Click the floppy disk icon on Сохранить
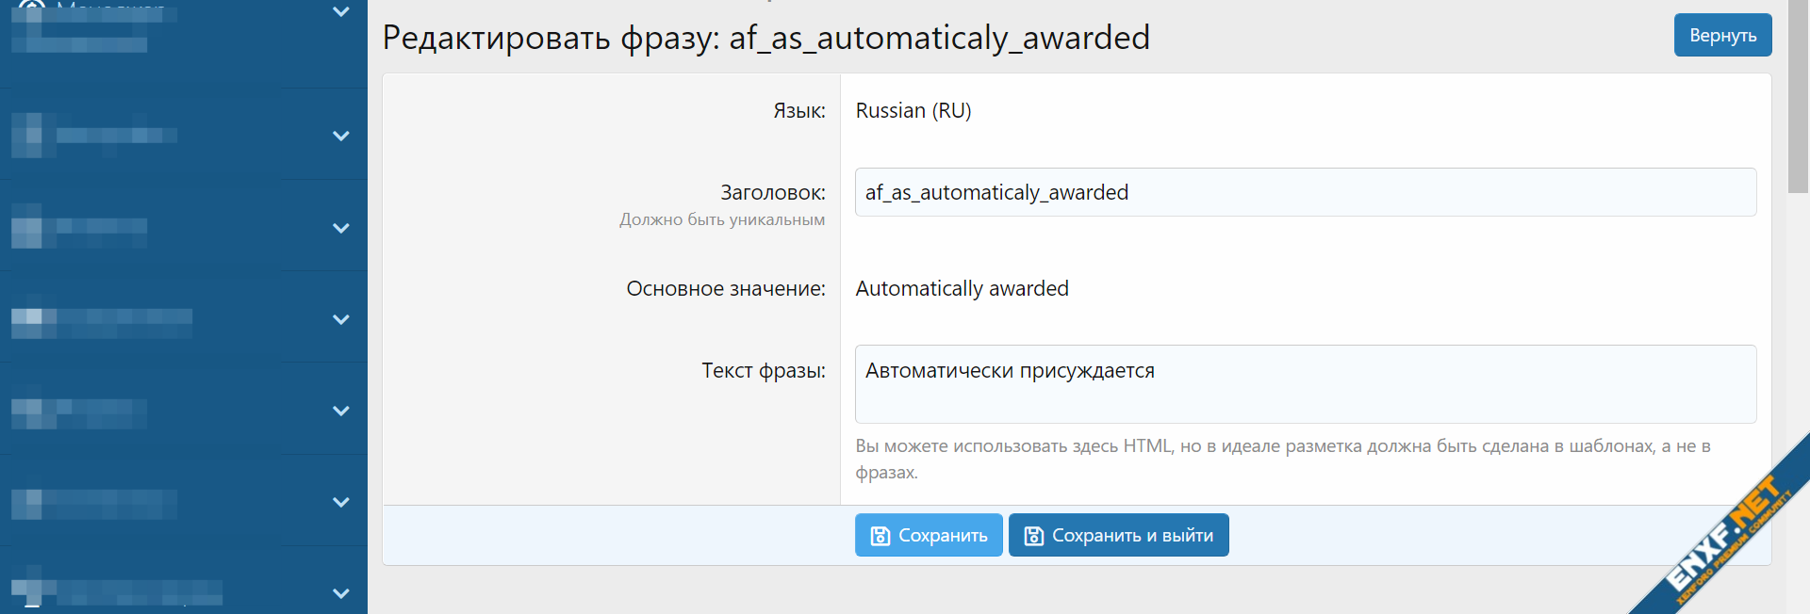1810x614 pixels. (880, 536)
